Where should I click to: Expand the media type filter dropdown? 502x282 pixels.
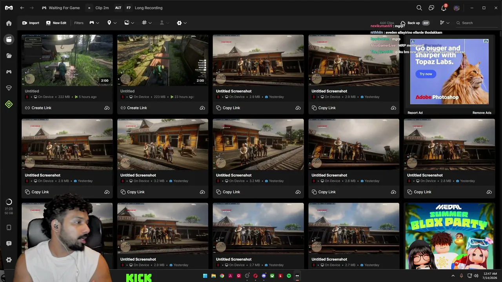pyautogui.click(x=129, y=23)
